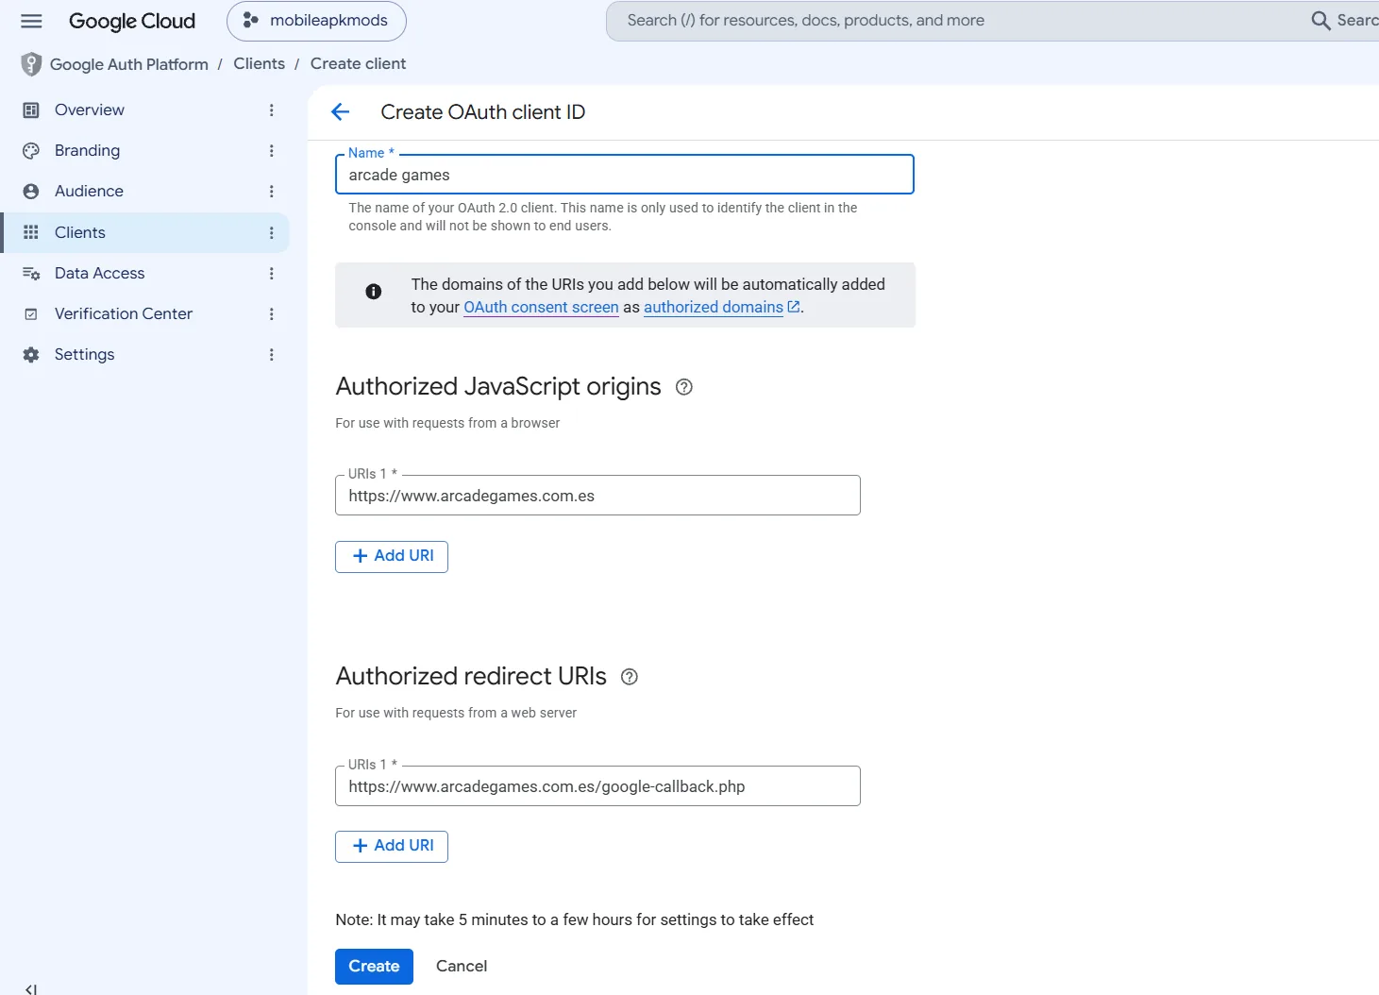Open the OAuth consent screen link
Image resolution: width=1379 pixels, height=995 pixels.
coord(541,307)
